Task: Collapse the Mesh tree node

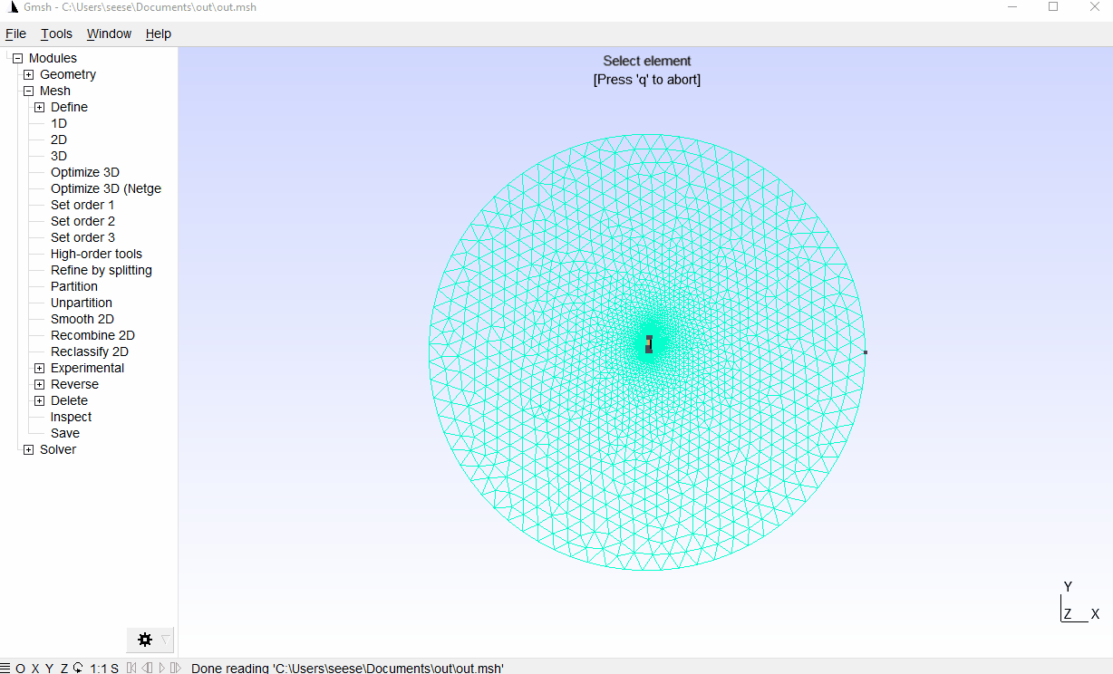Action: coord(28,91)
